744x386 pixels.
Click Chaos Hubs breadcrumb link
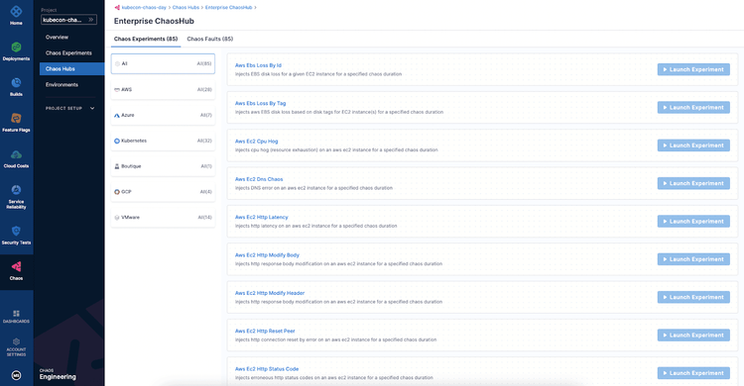[186, 8]
